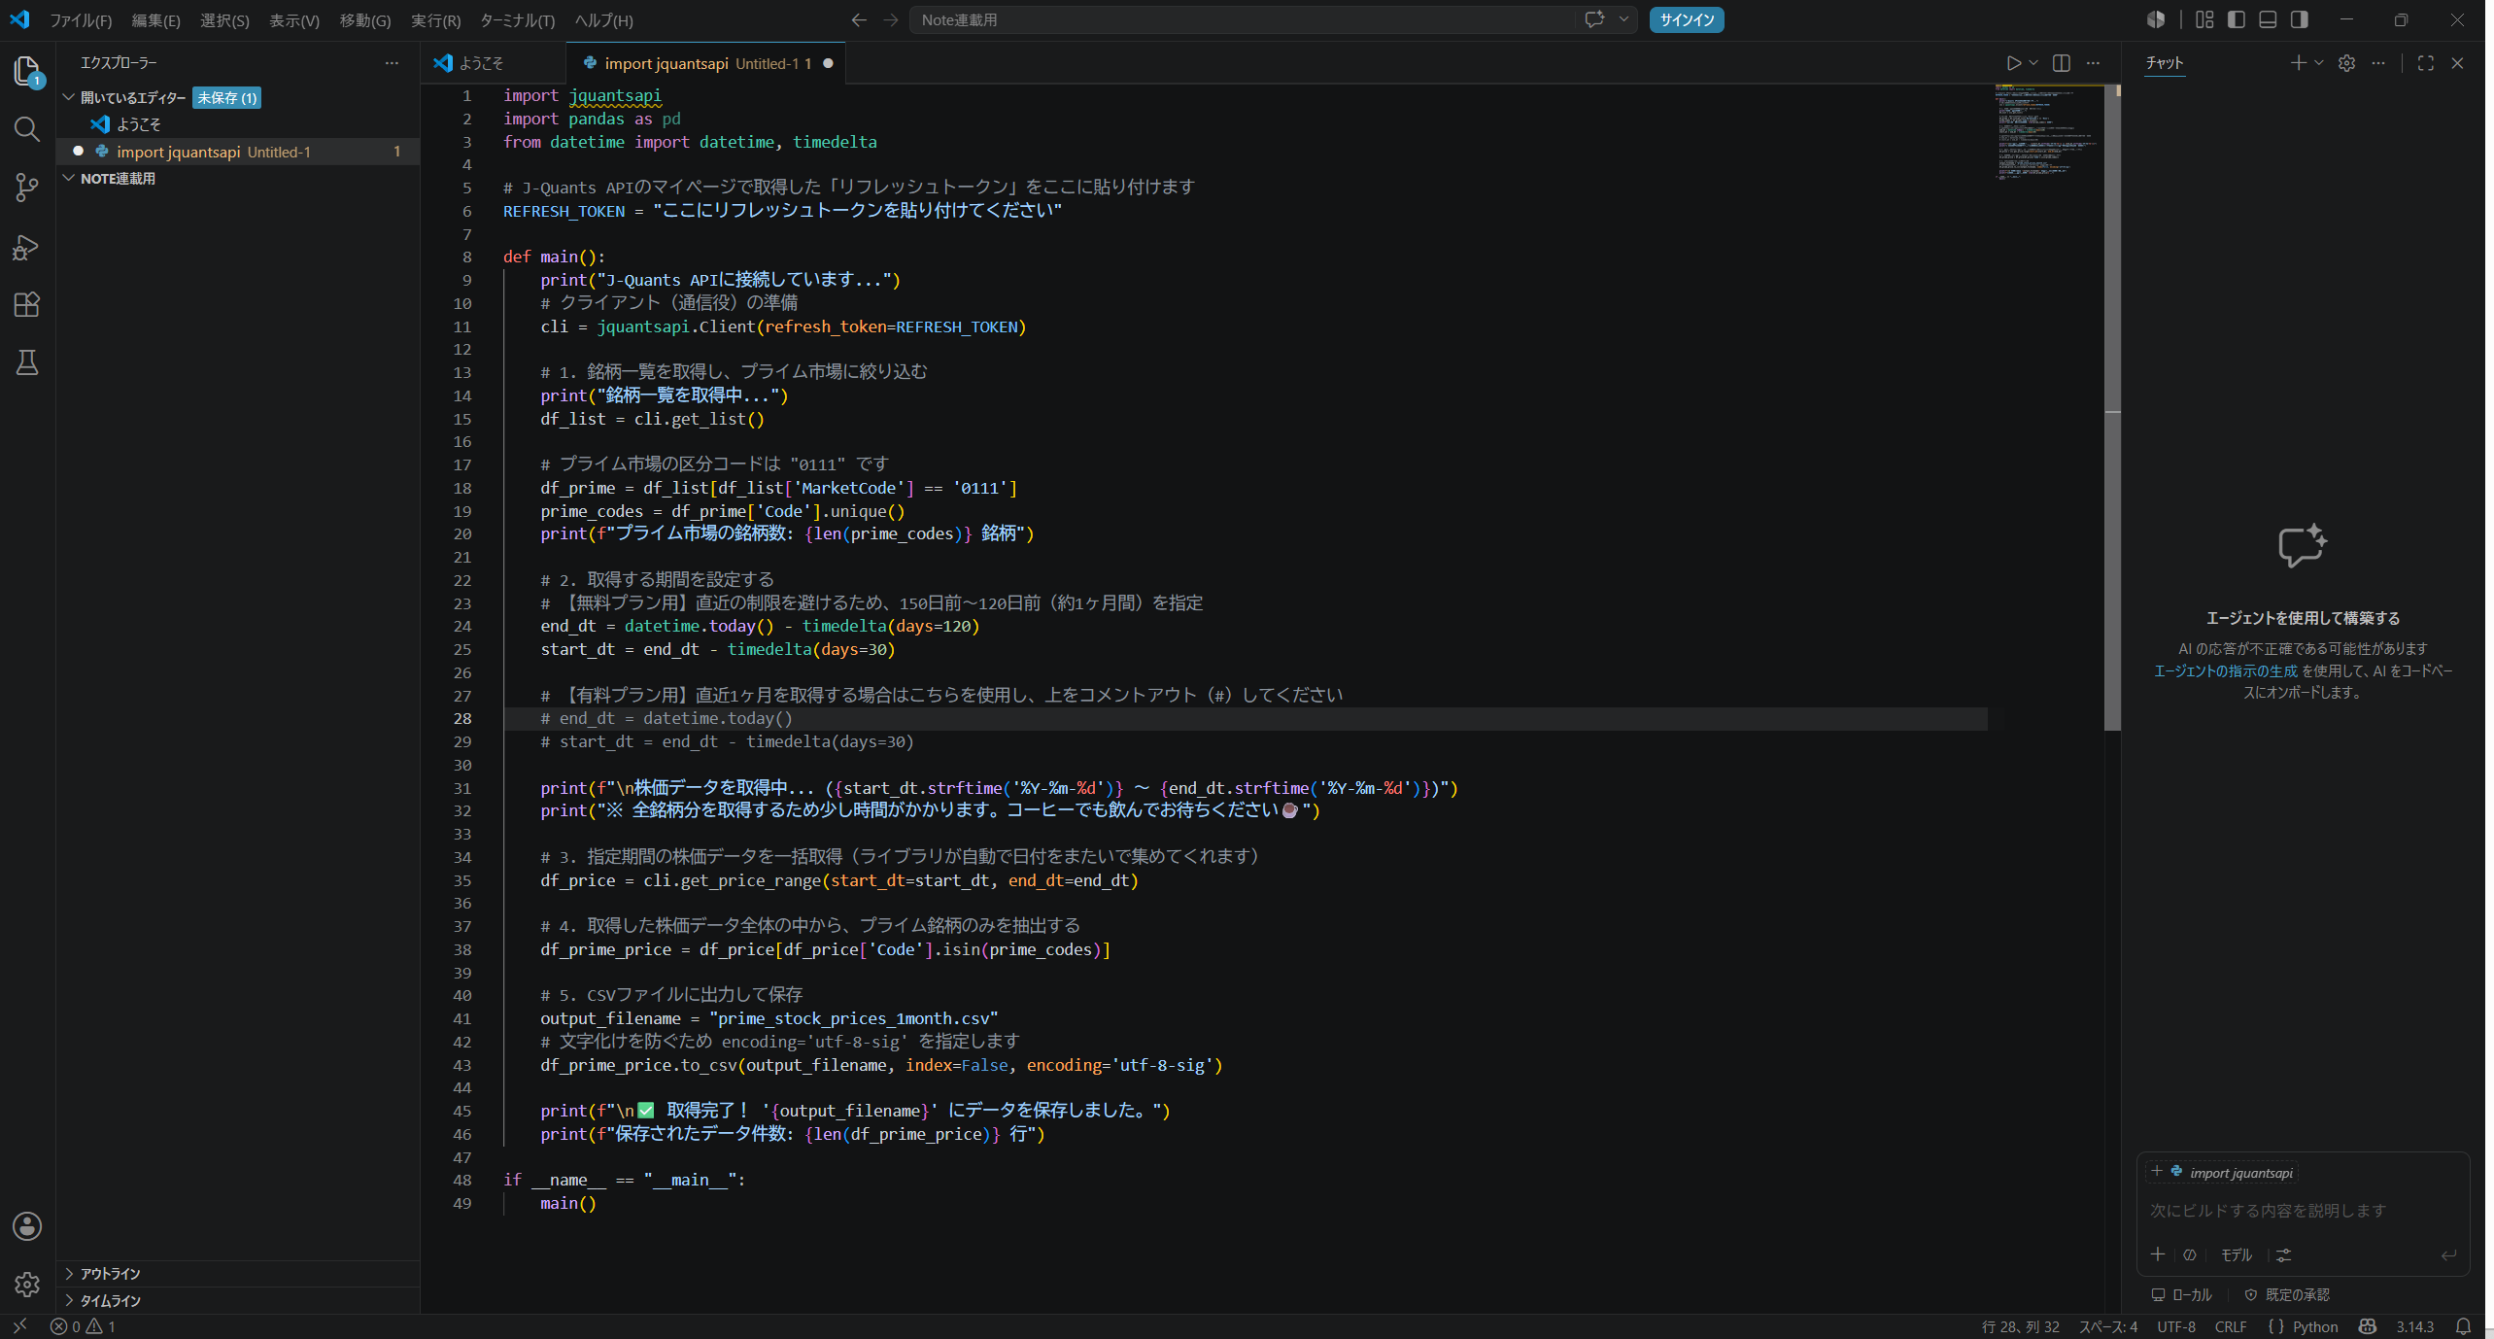Viewport: 2494px width, 1339px height.
Task: Click 行 28, 列 32 cursor position
Action: pos(2020,1326)
